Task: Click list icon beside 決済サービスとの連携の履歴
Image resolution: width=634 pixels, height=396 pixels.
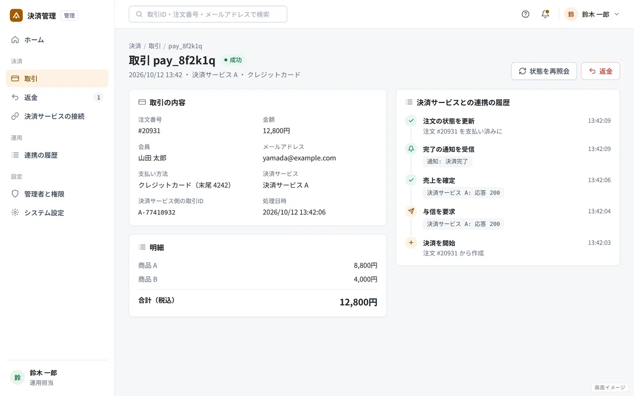Action: tap(409, 102)
